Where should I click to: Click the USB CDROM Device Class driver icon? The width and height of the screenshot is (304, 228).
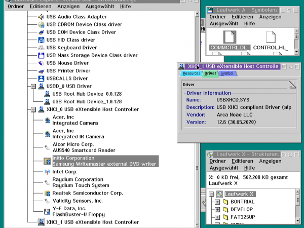click(x=41, y=24)
